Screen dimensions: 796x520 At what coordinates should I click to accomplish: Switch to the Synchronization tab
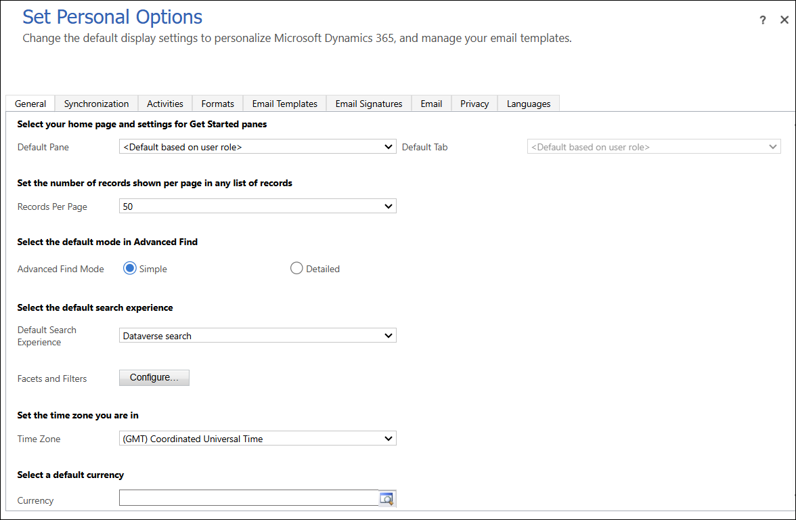point(96,104)
